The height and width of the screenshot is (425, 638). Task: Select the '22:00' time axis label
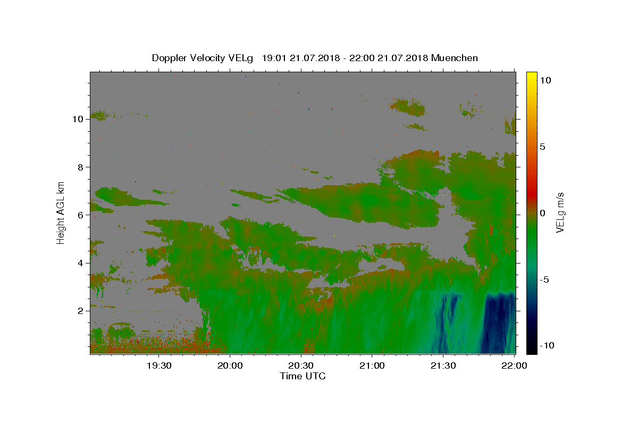pos(514,365)
